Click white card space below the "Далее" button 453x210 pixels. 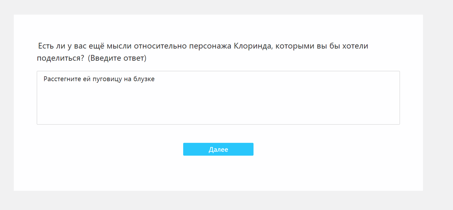(x=218, y=174)
